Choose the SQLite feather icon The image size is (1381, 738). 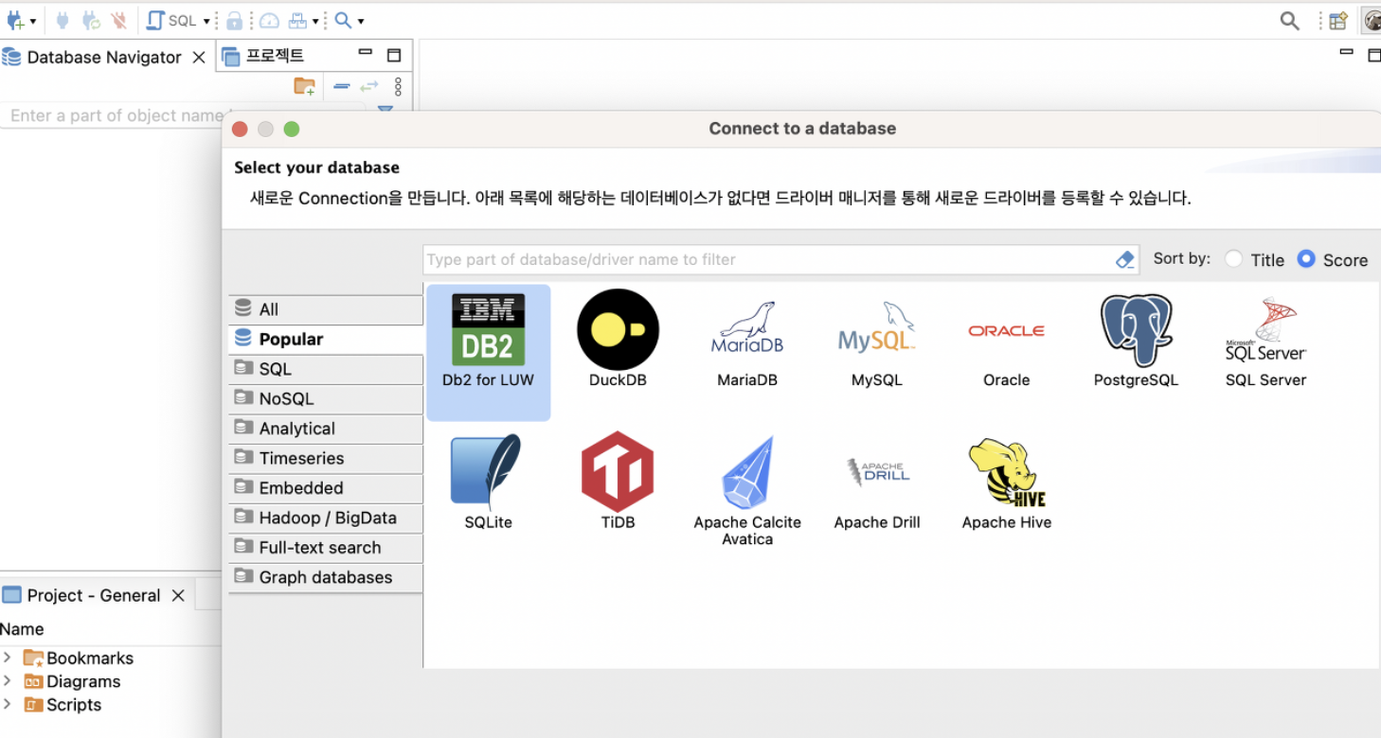[487, 471]
